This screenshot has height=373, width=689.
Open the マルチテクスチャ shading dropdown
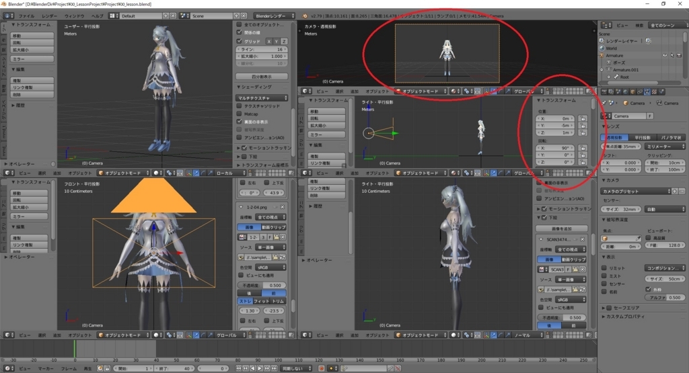(x=262, y=98)
